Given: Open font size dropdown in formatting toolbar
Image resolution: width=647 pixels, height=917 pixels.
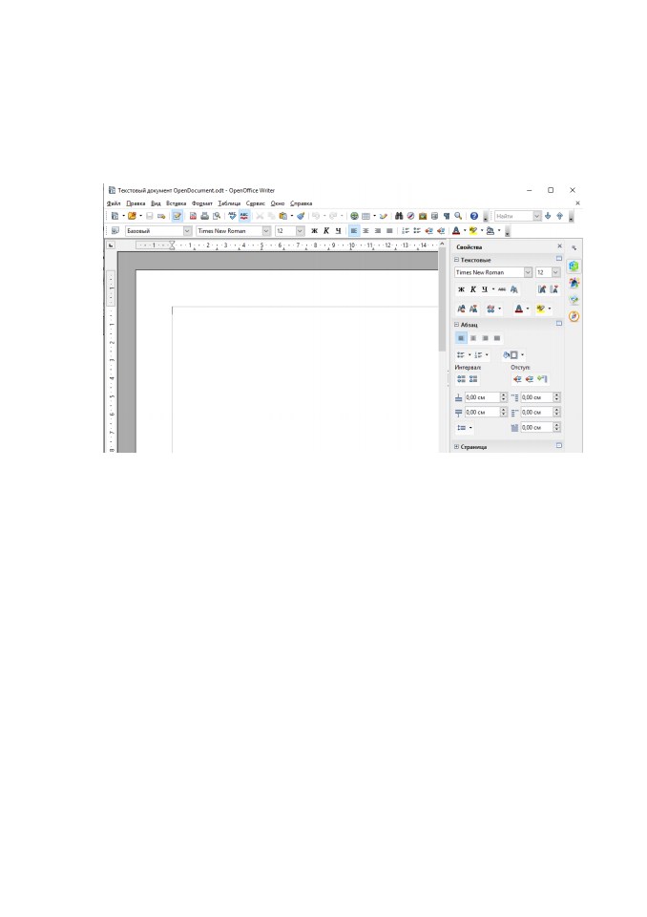Looking at the screenshot, I should coord(300,231).
